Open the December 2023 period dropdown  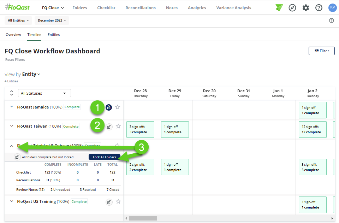tap(52, 20)
